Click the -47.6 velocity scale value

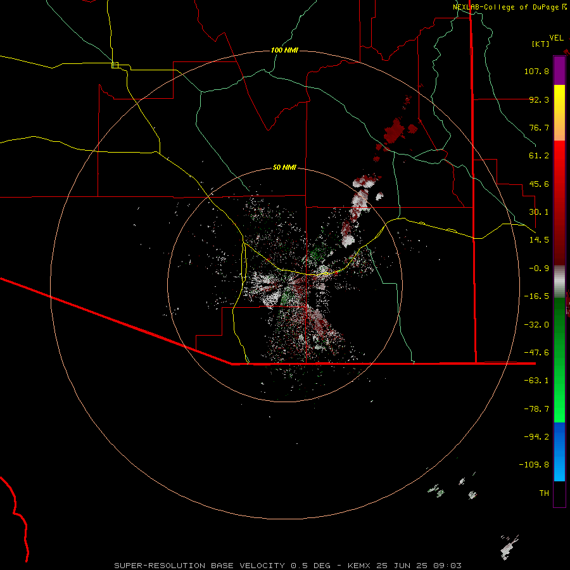click(x=536, y=353)
